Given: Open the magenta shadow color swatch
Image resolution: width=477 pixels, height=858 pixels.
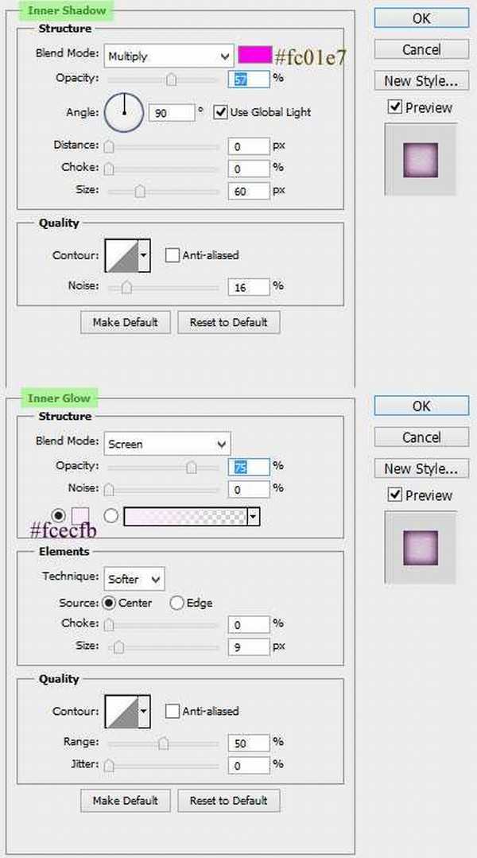Looking at the screenshot, I should [x=254, y=55].
